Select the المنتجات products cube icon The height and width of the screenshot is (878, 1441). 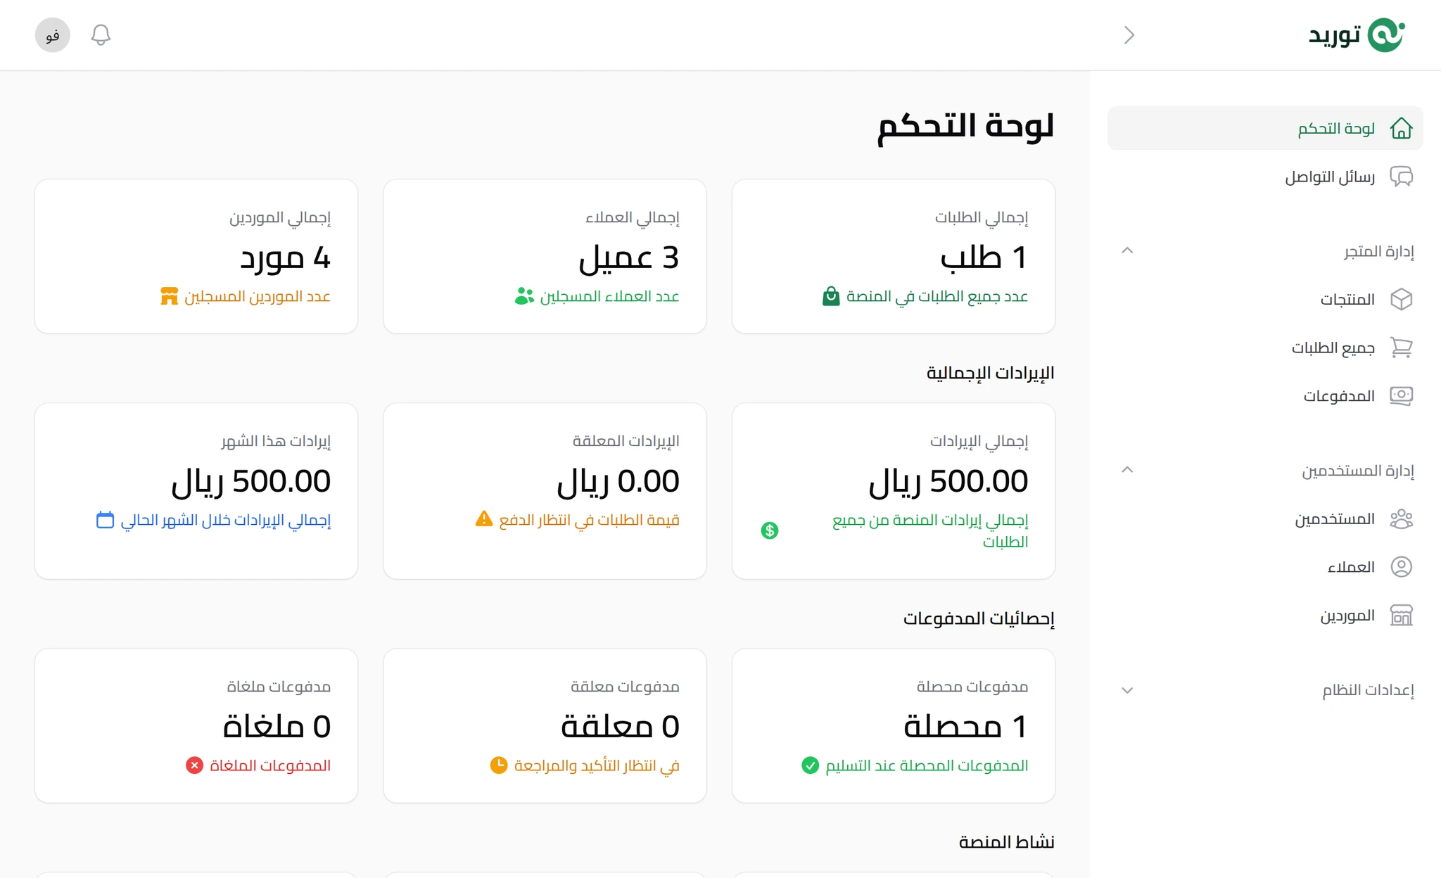(x=1402, y=299)
